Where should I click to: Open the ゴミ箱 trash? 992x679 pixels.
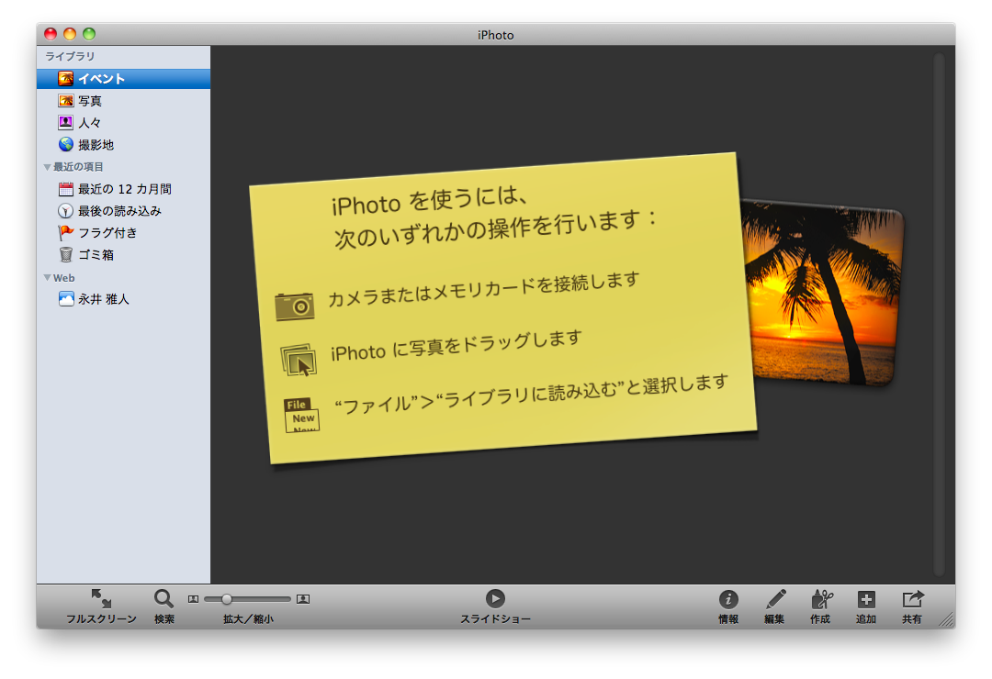tap(123, 255)
